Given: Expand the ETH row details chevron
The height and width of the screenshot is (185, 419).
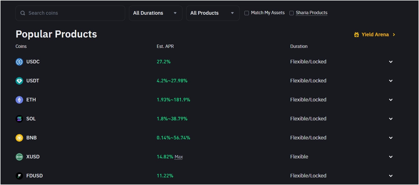Looking at the screenshot, I should (x=391, y=100).
